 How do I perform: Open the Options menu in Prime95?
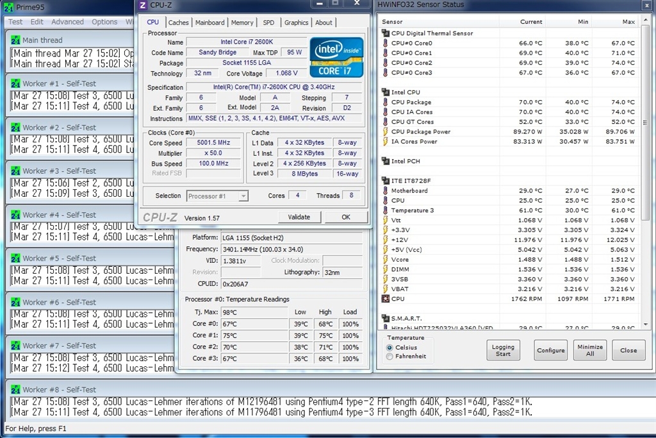[104, 22]
